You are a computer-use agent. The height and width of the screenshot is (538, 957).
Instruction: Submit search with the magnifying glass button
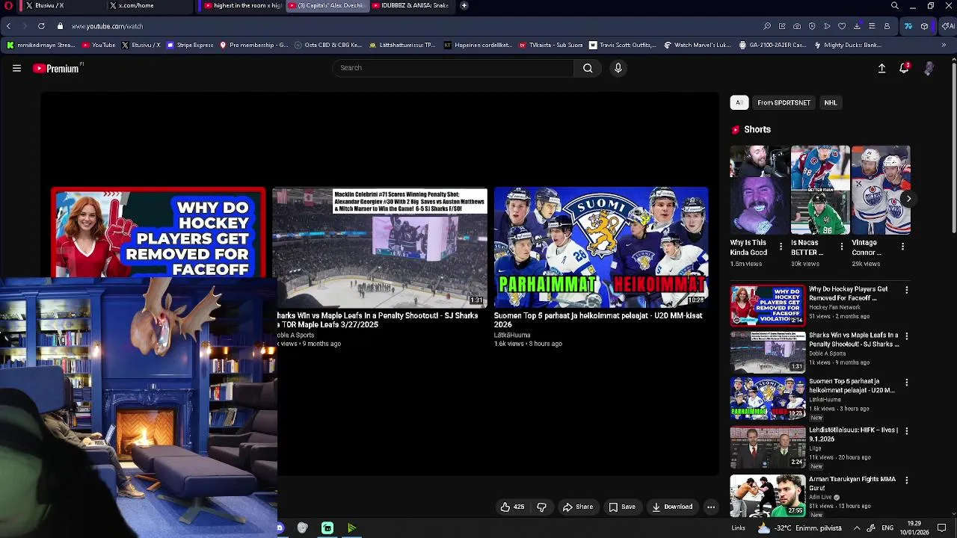(588, 68)
